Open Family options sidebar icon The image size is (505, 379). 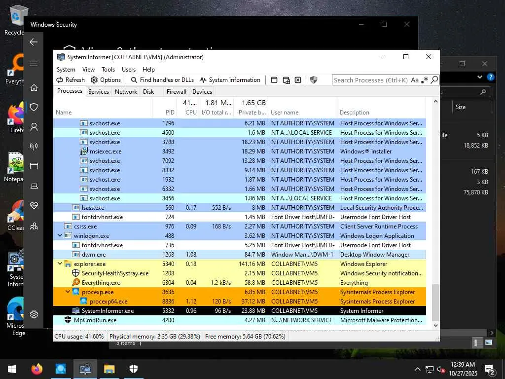[x=34, y=226]
